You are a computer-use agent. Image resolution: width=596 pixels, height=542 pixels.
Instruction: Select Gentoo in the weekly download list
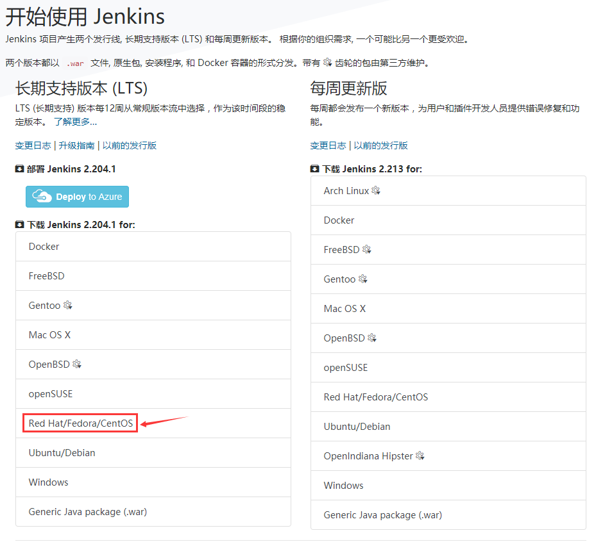coord(448,279)
